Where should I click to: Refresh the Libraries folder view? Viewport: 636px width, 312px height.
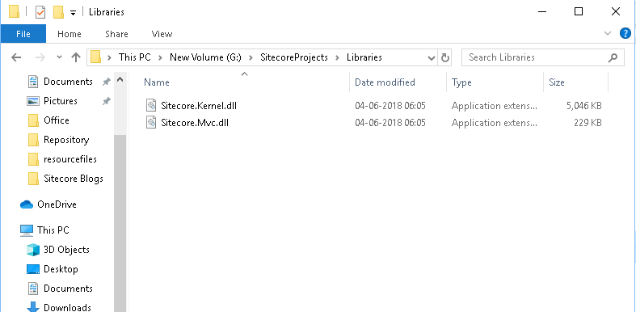[445, 58]
